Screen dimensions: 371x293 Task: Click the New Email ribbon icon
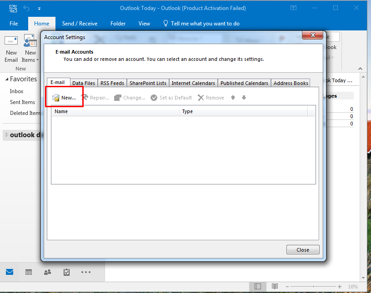(x=11, y=49)
